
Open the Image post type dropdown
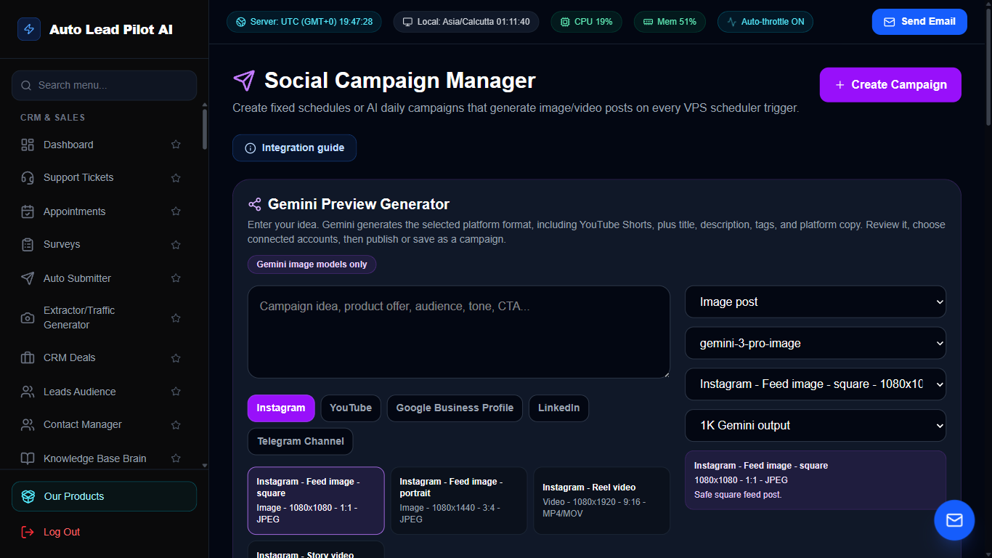816,302
